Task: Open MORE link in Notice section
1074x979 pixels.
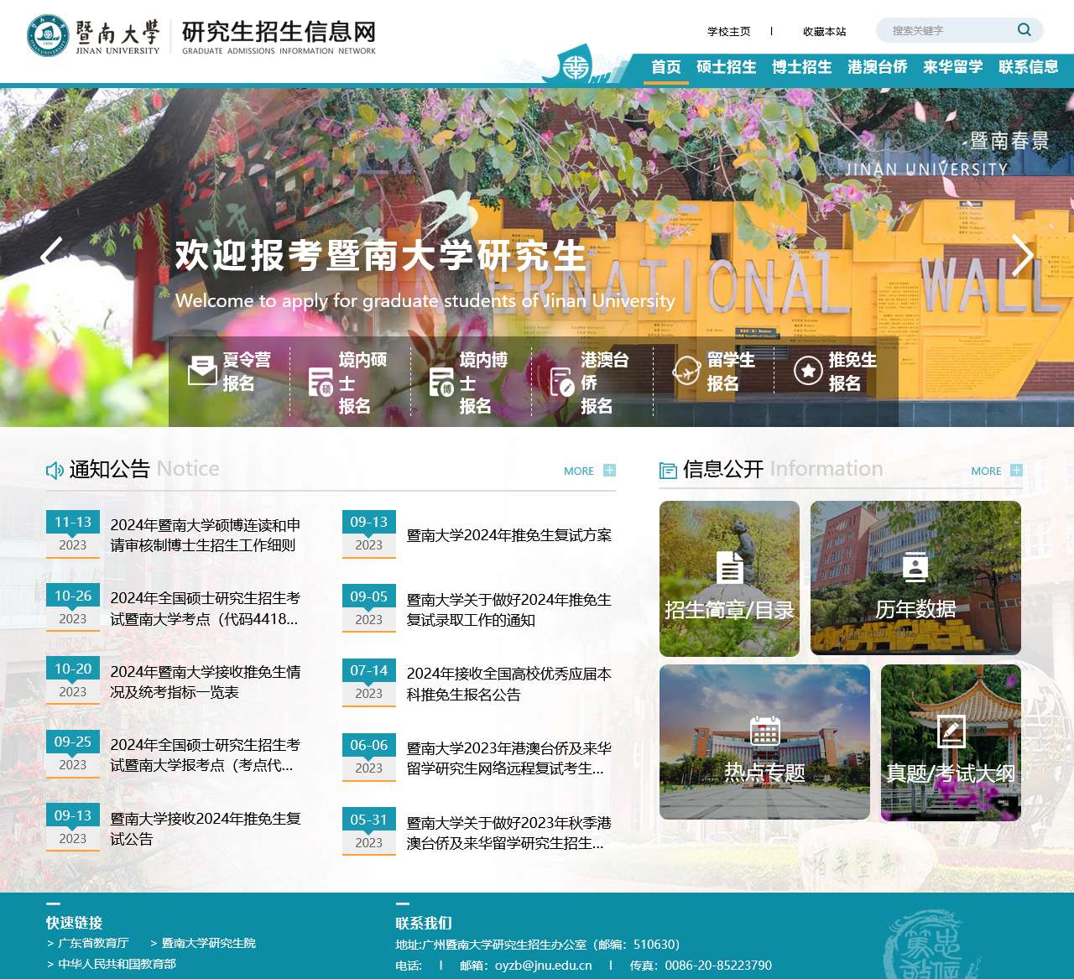Action: (x=579, y=471)
